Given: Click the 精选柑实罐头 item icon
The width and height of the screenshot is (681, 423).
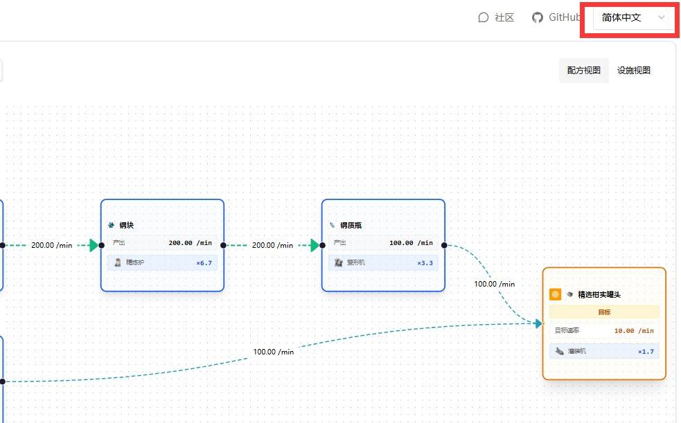Looking at the screenshot, I should (x=569, y=294).
